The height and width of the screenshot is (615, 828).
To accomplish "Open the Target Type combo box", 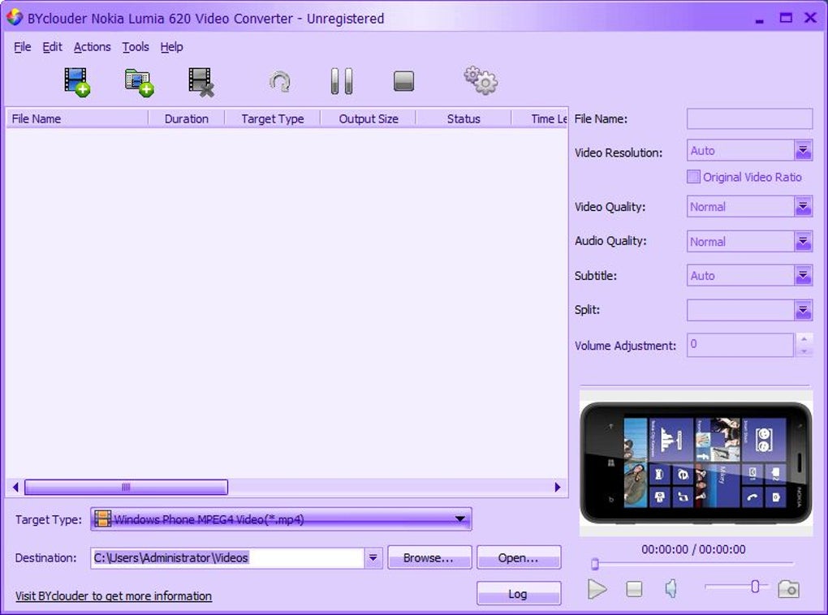I will (x=281, y=519).
